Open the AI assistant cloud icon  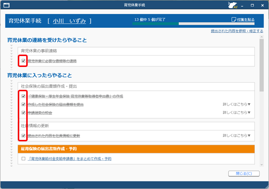[232, 5]
